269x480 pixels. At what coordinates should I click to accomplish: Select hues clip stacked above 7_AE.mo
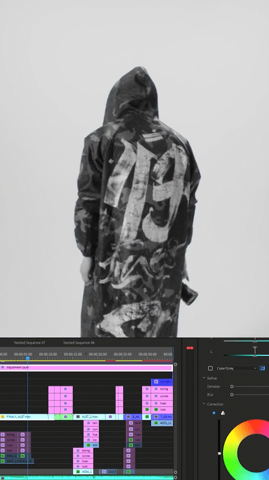pyautogui.click(x=162, y=403)
